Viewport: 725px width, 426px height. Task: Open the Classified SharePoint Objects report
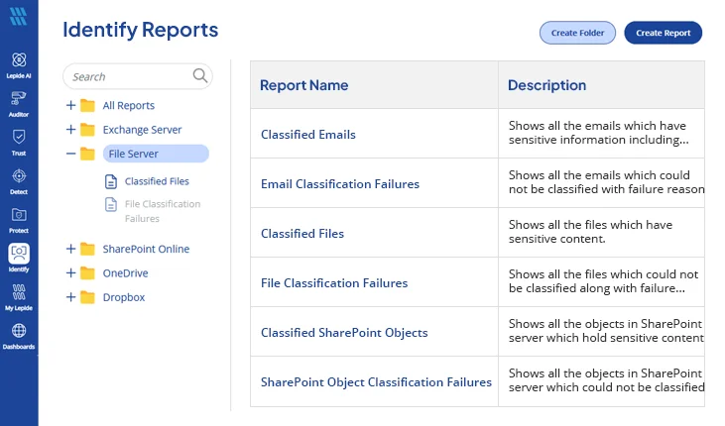[344, 333]
